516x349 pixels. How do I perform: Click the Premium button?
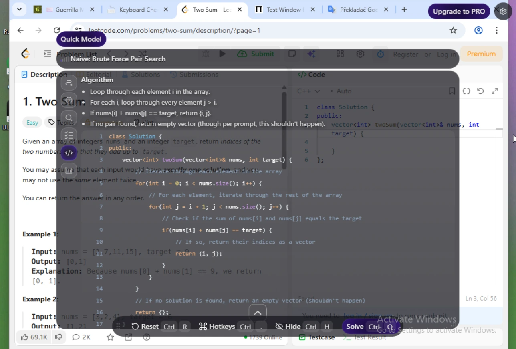481,54
